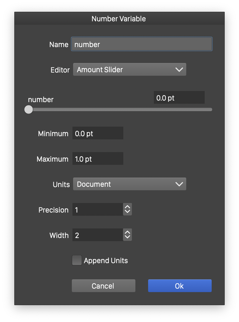Click the Append Units label text
This screenshot has width=239, height=322.
[x=106, y=261]
